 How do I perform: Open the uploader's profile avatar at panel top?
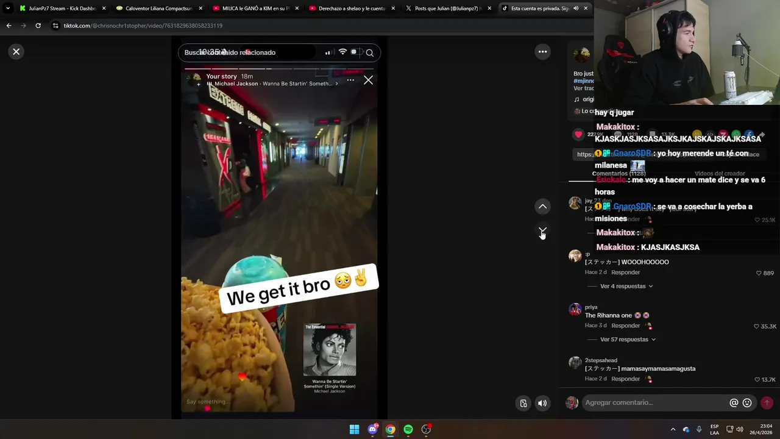point(581,54)
